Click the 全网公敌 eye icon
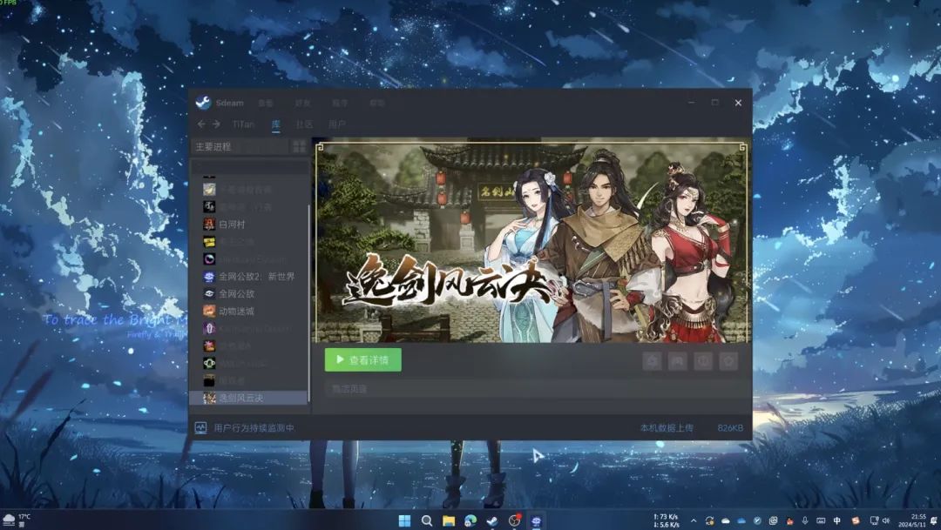 point(209,294)
